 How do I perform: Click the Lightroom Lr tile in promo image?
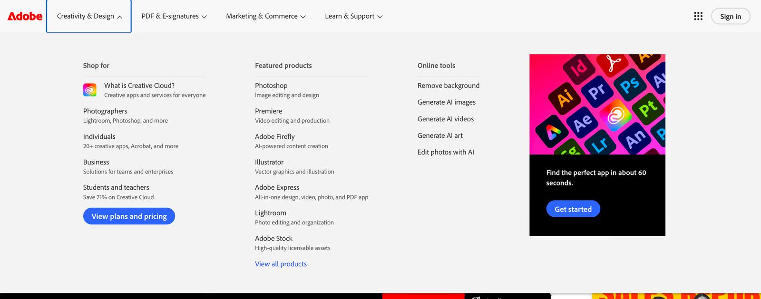[600, 144]
